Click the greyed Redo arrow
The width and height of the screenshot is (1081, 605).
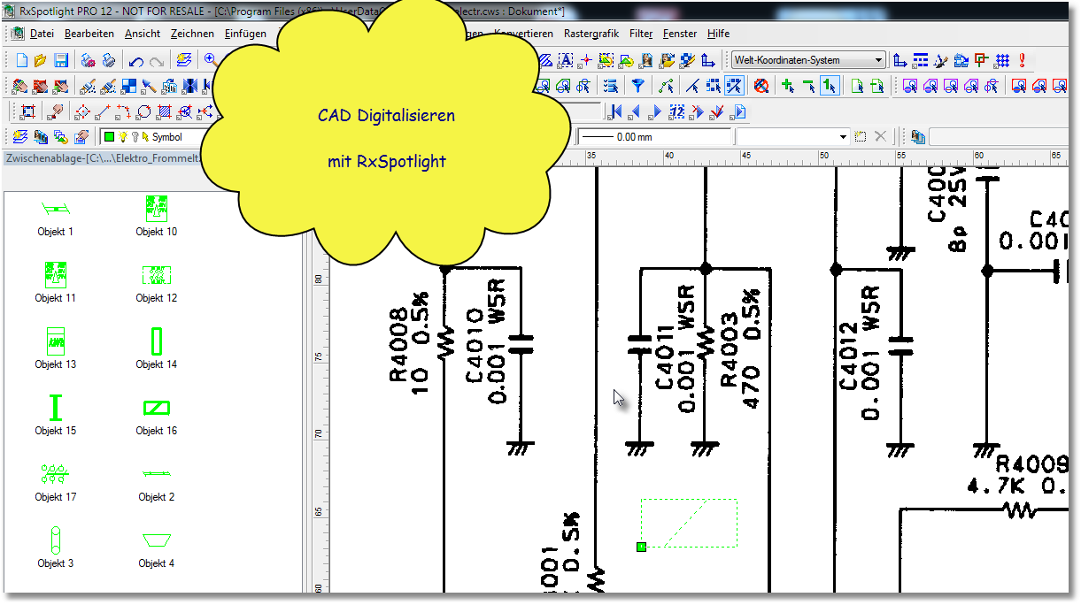tap(157, 61)
